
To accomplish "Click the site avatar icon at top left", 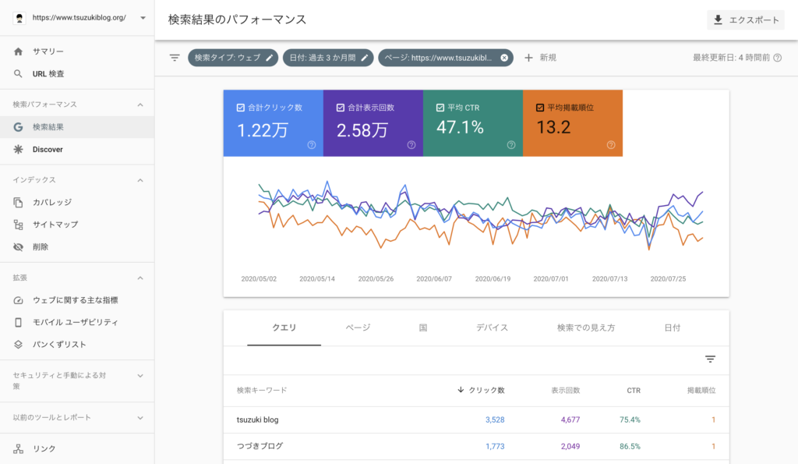I will (19, 18).
